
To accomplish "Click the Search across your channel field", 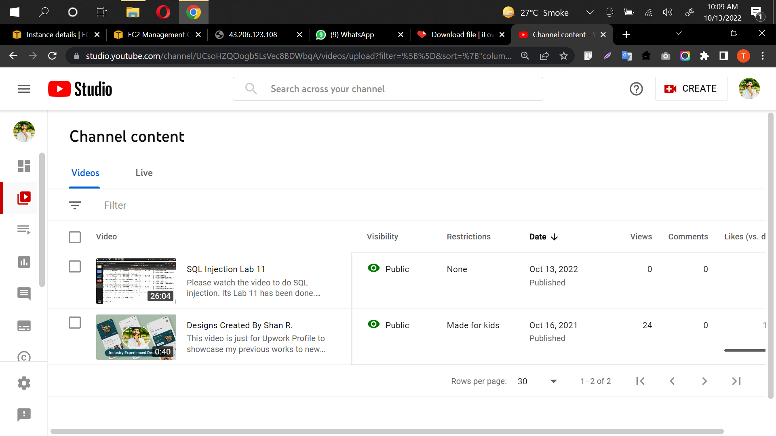I will pyautogui.click(x=388, y=89).
